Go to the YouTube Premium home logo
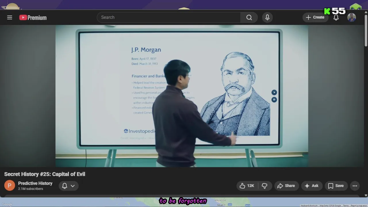This screenshot has width=368, height=207. [33, 18]
